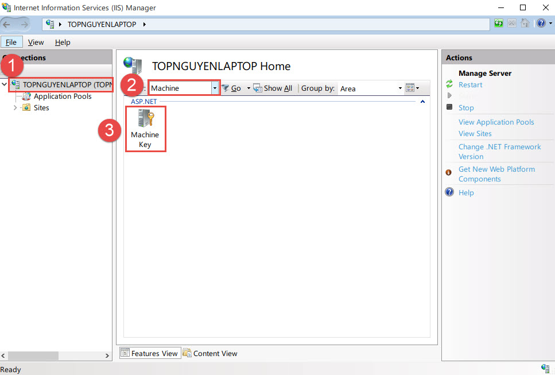Open View Application Pools link
The image size is (555, 375).
(x=496, y=122)
